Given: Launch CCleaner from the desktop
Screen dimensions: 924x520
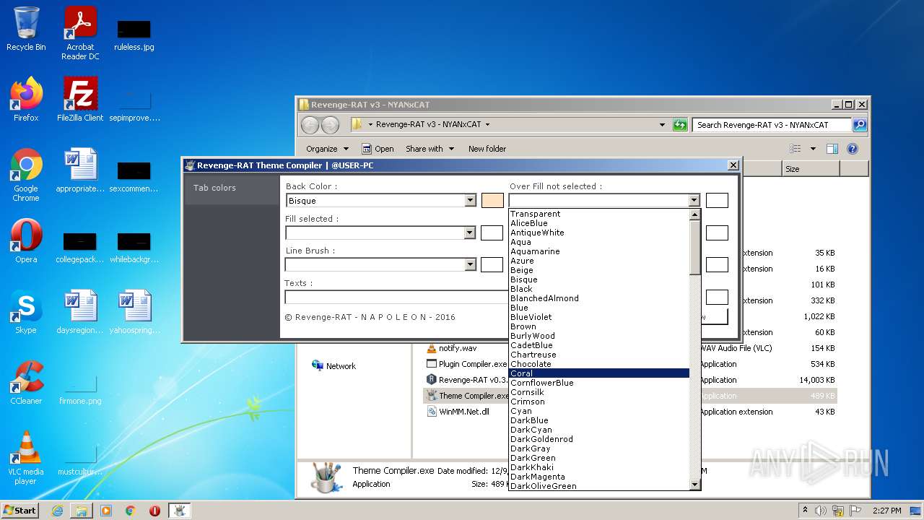Looking at the screenshot, I should (x=26, y=383).
